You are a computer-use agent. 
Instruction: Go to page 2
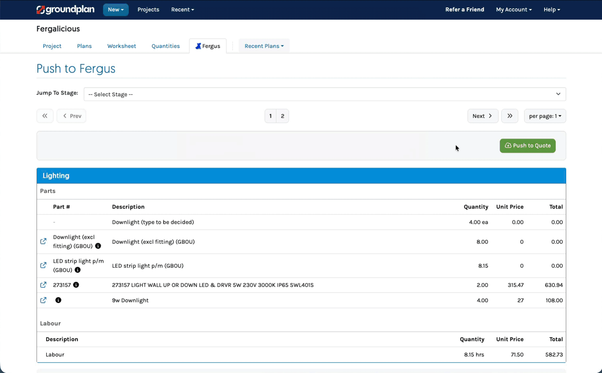pyautogui.click(x=283, y=116)
